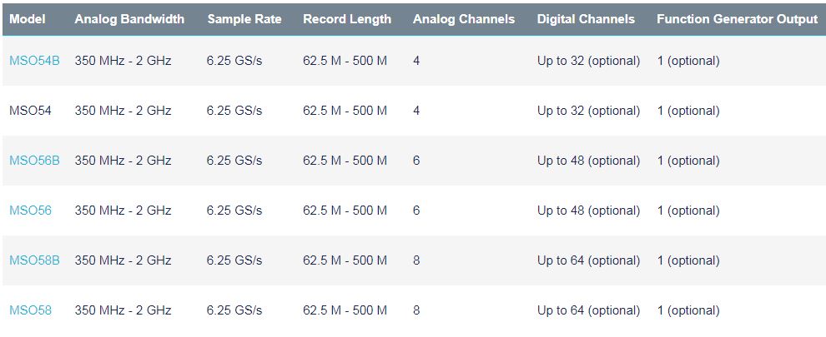The image size is (826, 337).
Task: Click the Sample Rate column header
Action: [244, 19]
